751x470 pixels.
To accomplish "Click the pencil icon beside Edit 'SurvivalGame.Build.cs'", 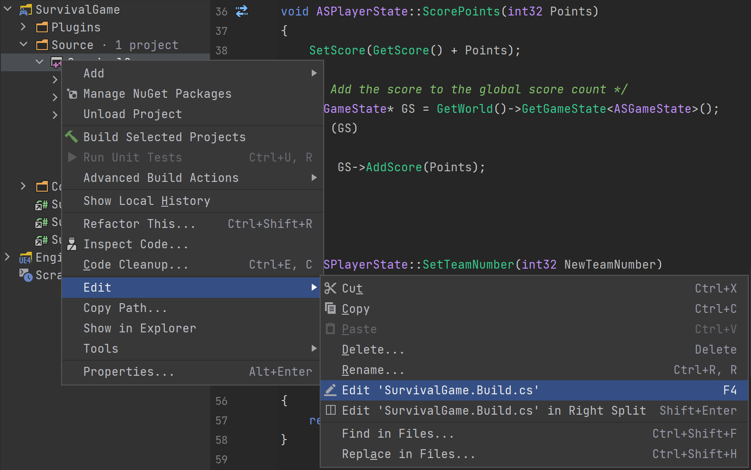I will (x=330, y=390).
